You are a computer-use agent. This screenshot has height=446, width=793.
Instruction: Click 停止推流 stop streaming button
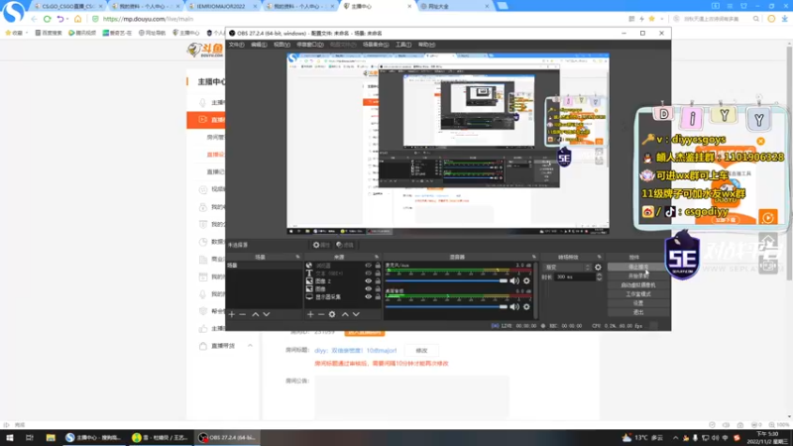pos(638,267)
